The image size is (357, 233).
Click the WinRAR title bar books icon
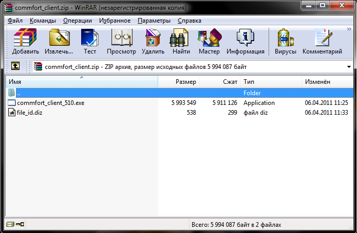8,8
